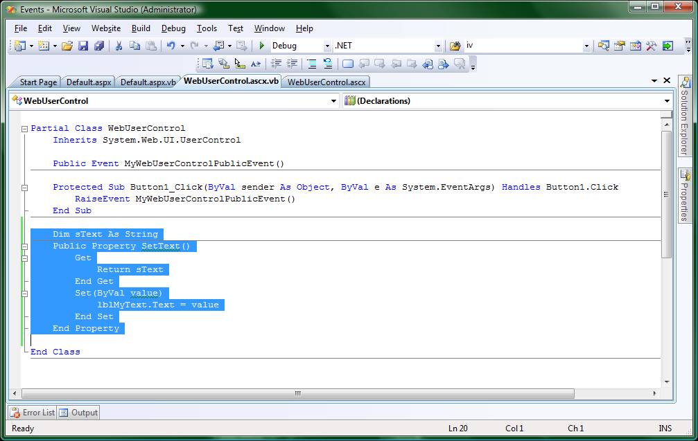The height and width of the screenshot is (441, 698).
Task: Open the Tools menu
Action: point(207,28)
